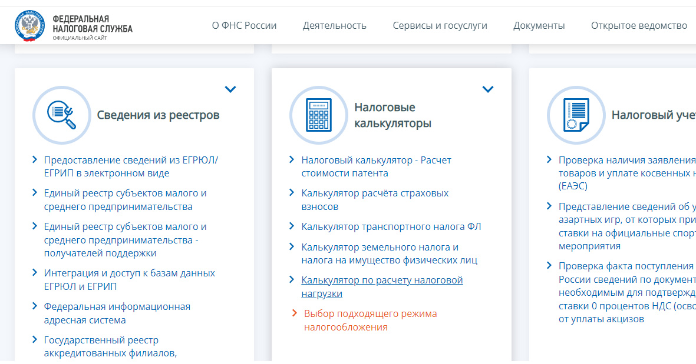
Task: Click the Сведения из реестров heading
Action: [x=158, y=115]
